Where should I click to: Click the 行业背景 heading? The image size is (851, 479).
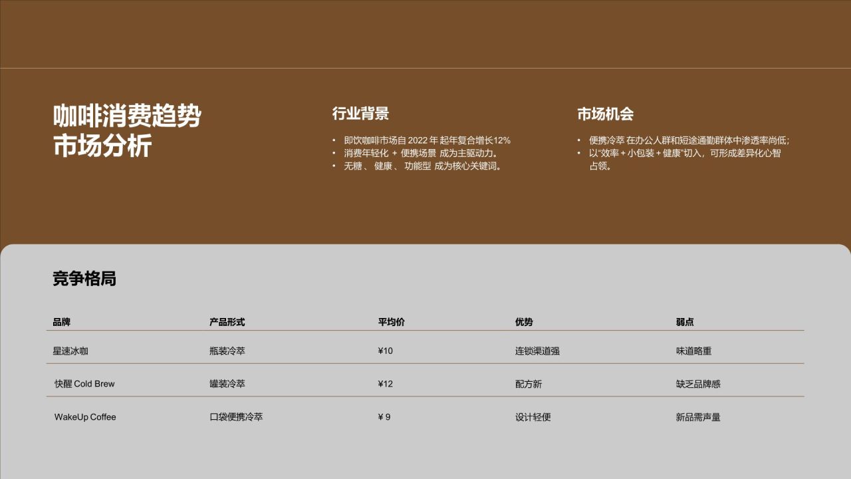click(x=360, y=114)
